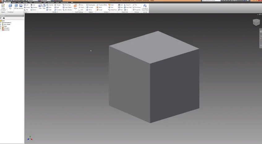Viewport: 262px width, 144px height.
Task: Use the Mirror pattern tool
Action: tap(89, 10)
